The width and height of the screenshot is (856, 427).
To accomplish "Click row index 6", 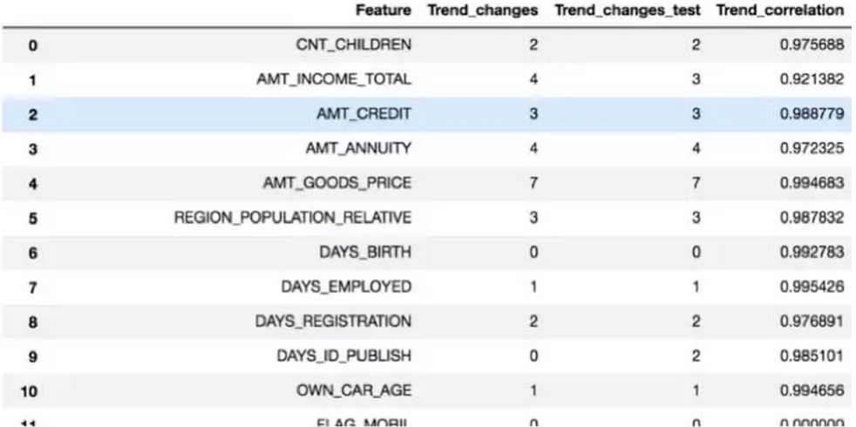I will tap(33, 253).
